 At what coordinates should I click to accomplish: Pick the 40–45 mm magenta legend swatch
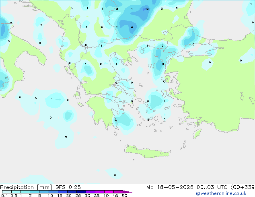pos(109,192)
